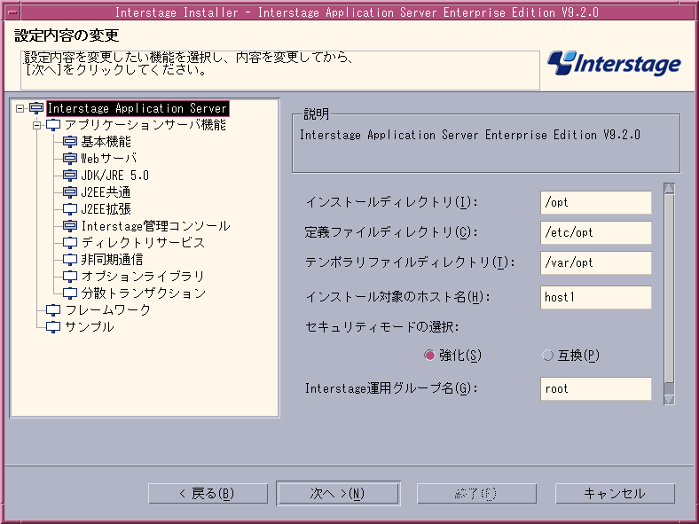This screenshot has height=524, width=699.
Task: Click the フレームワーク feature icon
Action: tap(53, 310)
